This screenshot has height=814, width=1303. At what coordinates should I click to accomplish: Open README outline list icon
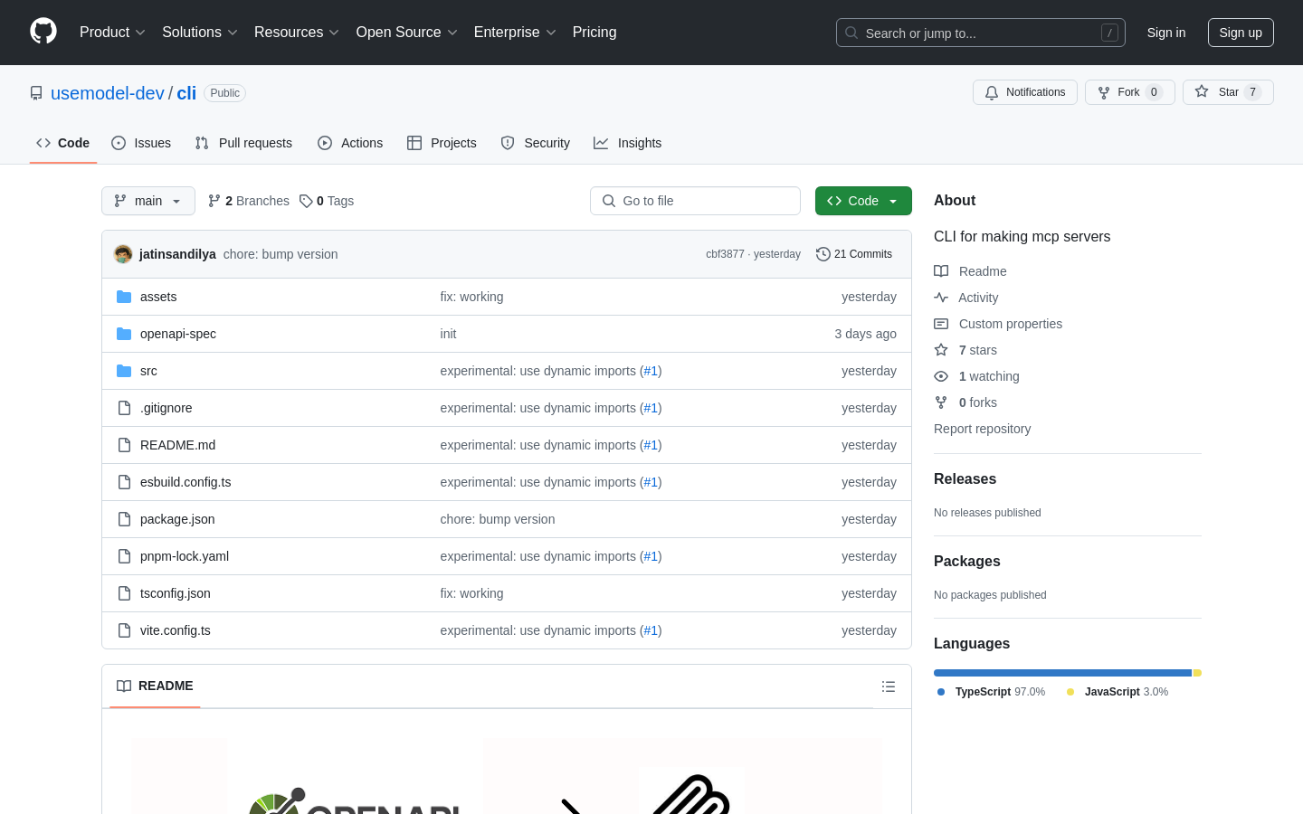tap(888, 686)
